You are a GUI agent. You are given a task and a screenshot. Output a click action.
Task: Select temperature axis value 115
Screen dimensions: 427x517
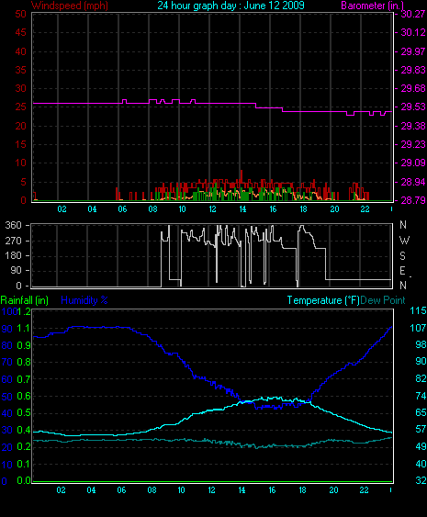pyautogui.click(x=418, y=310)
